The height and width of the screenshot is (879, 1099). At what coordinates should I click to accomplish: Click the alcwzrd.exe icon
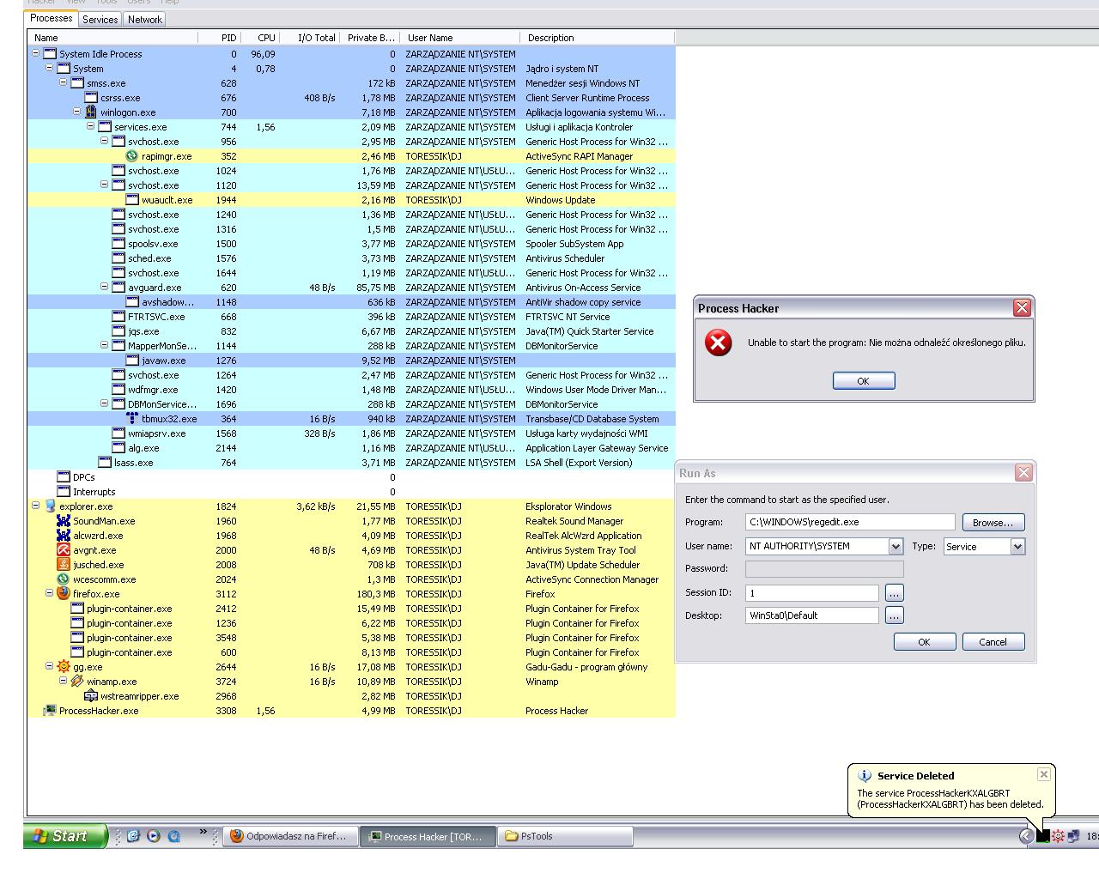(64, 536)
